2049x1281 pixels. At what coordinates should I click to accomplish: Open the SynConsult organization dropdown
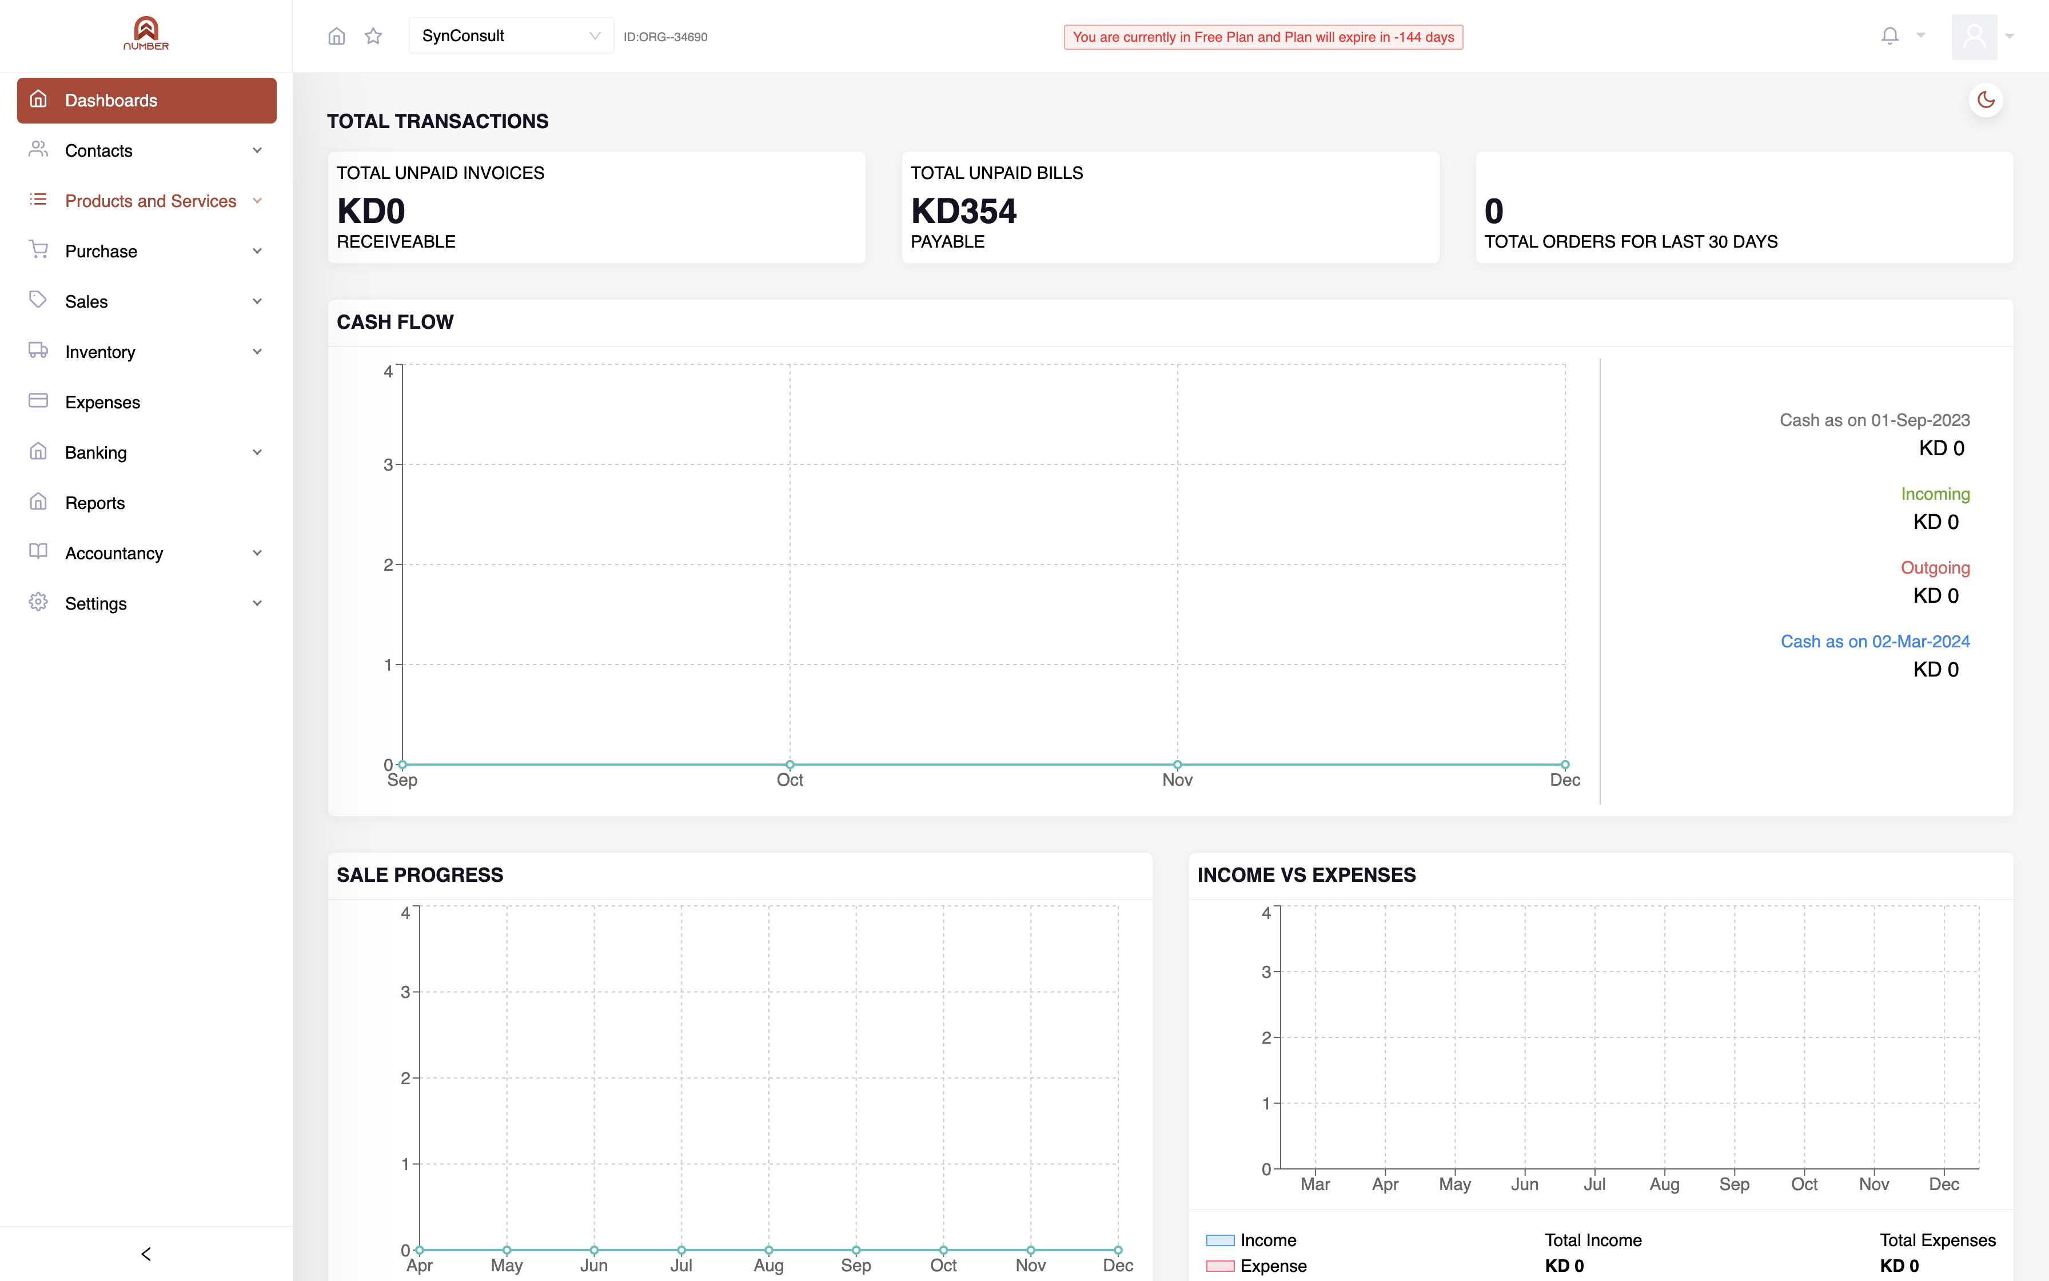(512, 35)
